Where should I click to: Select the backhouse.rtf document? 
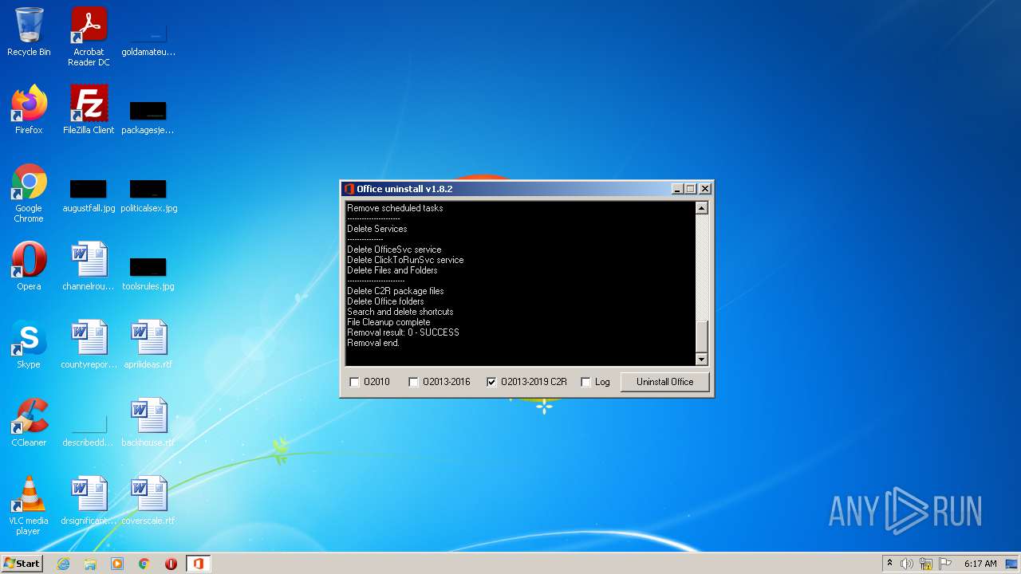[148, 423]
